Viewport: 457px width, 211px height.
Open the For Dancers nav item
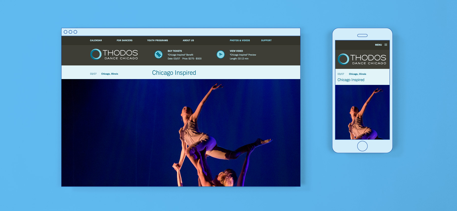pos(124,40)
